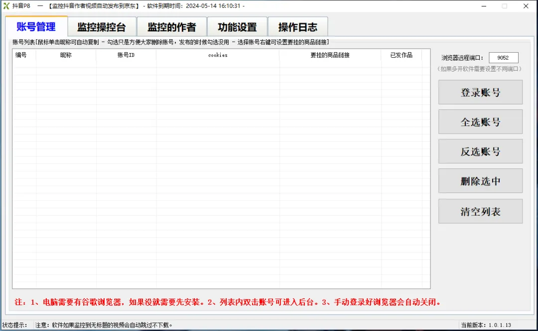This screenshot has height=331, width=538.
Task: Click the 登录账号 button
Action: [x=480, y=92]
